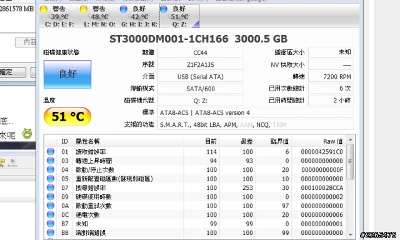
Task: Select the 讀取錯誤率 attribute row
Action: (195, 152)
